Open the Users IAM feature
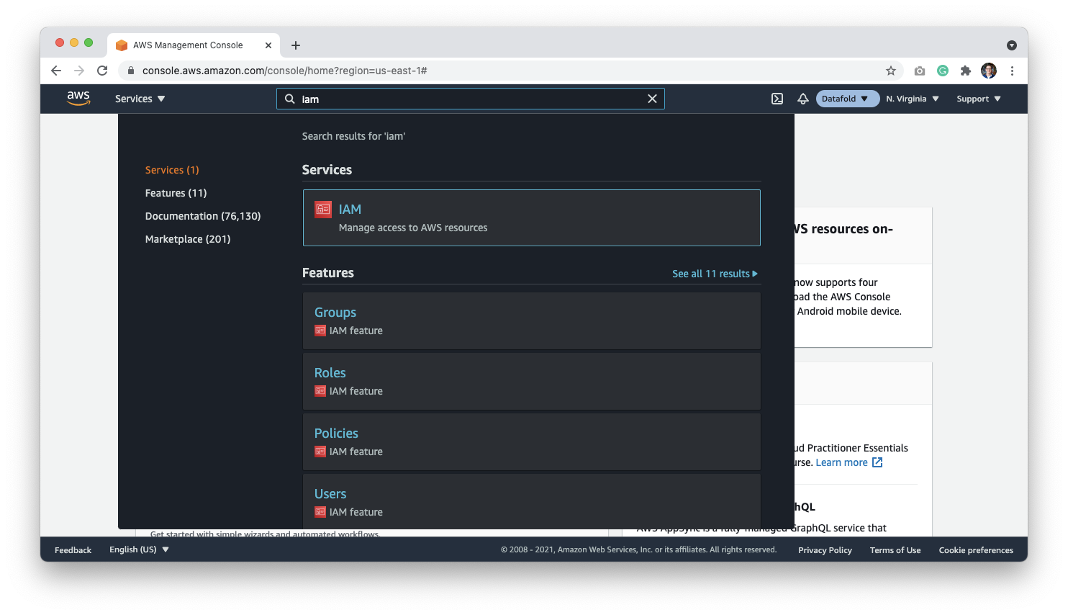This screenshot has height=615, width=1068. click(x=532, y=501)
